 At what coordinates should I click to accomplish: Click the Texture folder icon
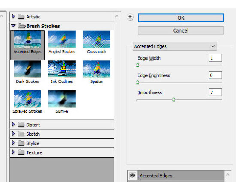21,152
